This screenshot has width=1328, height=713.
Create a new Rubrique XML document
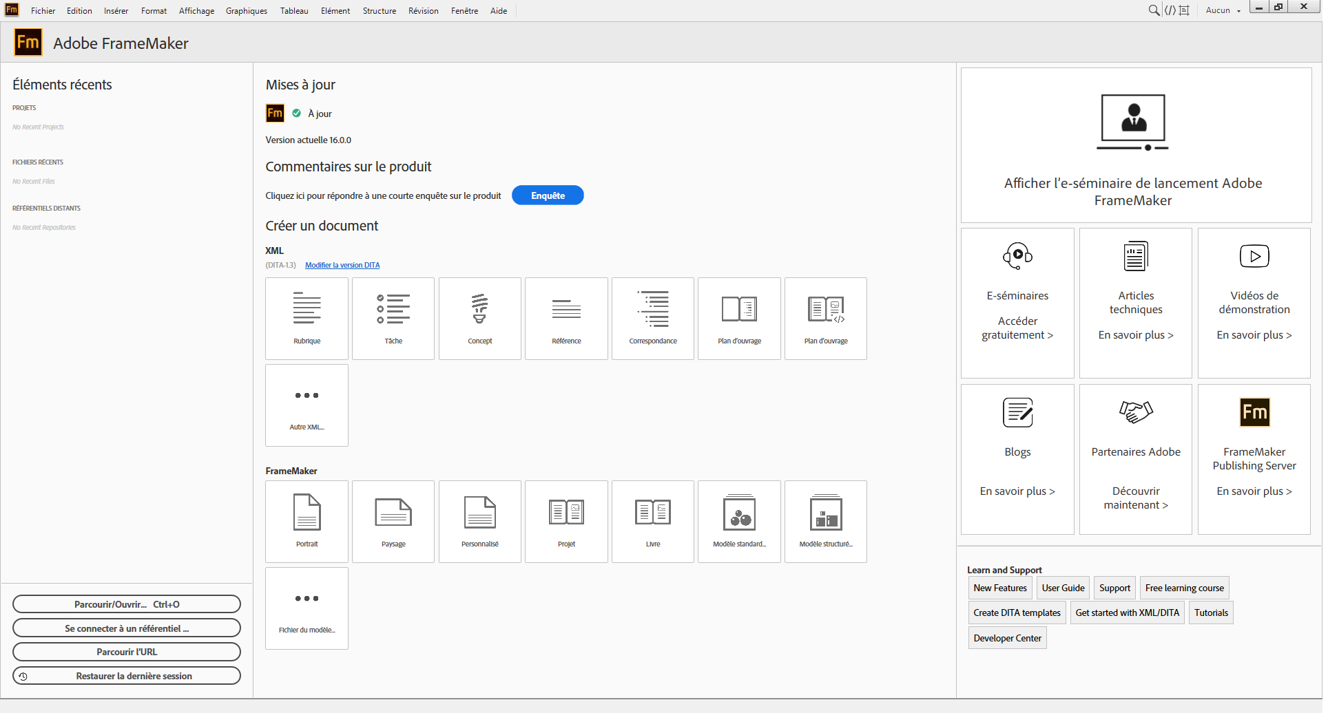307,318
